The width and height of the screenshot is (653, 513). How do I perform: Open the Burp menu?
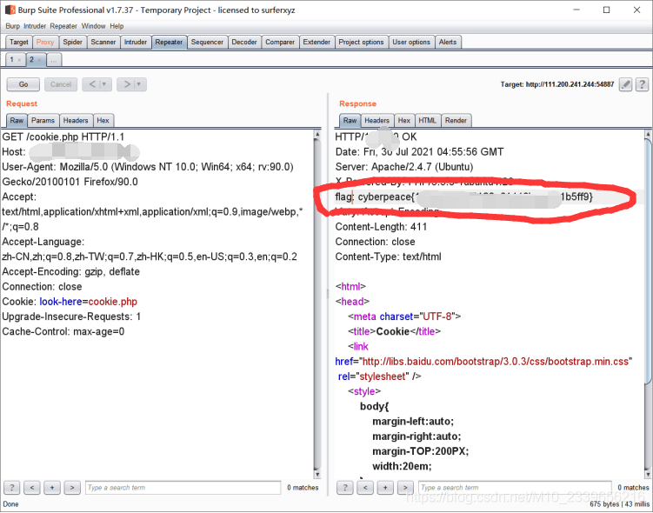pyautogui.click(x=12, y=26)
